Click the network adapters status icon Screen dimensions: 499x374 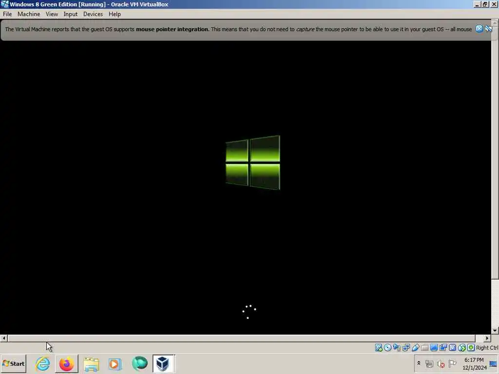406,348
